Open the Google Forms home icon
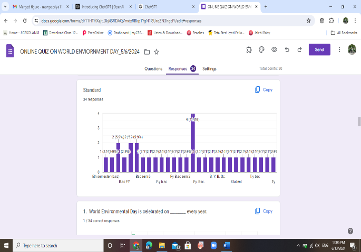The height and width of the screenshot is (252, 361). [x=10, y=51]
